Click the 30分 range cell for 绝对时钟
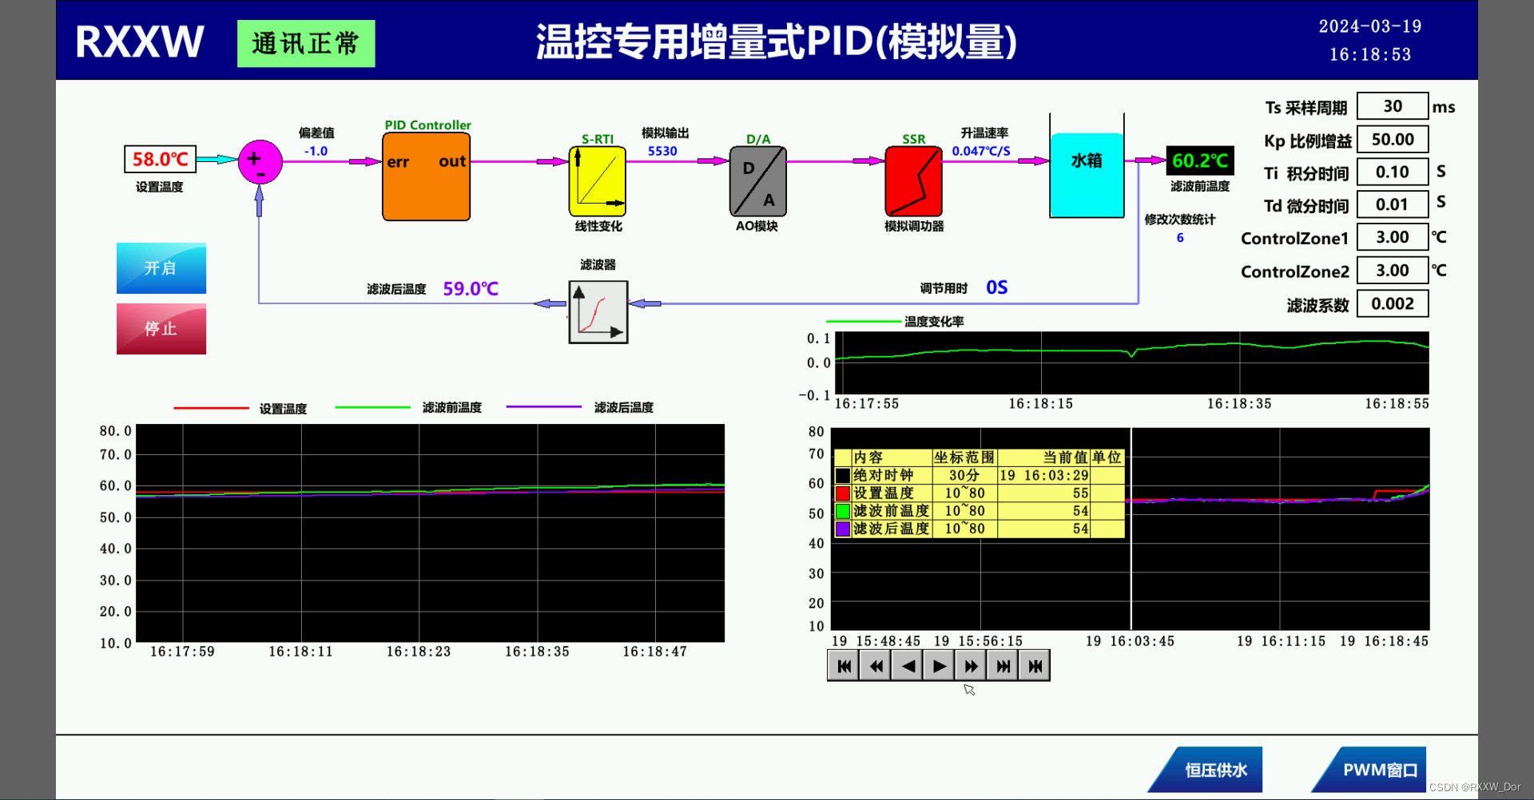The image size is (1534, 800). pyautogui.click(x=964, y=475)
